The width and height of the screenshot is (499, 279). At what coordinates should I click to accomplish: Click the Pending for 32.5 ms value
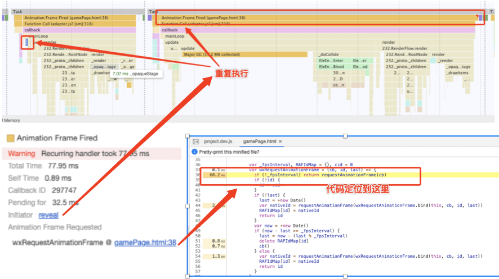65,203
